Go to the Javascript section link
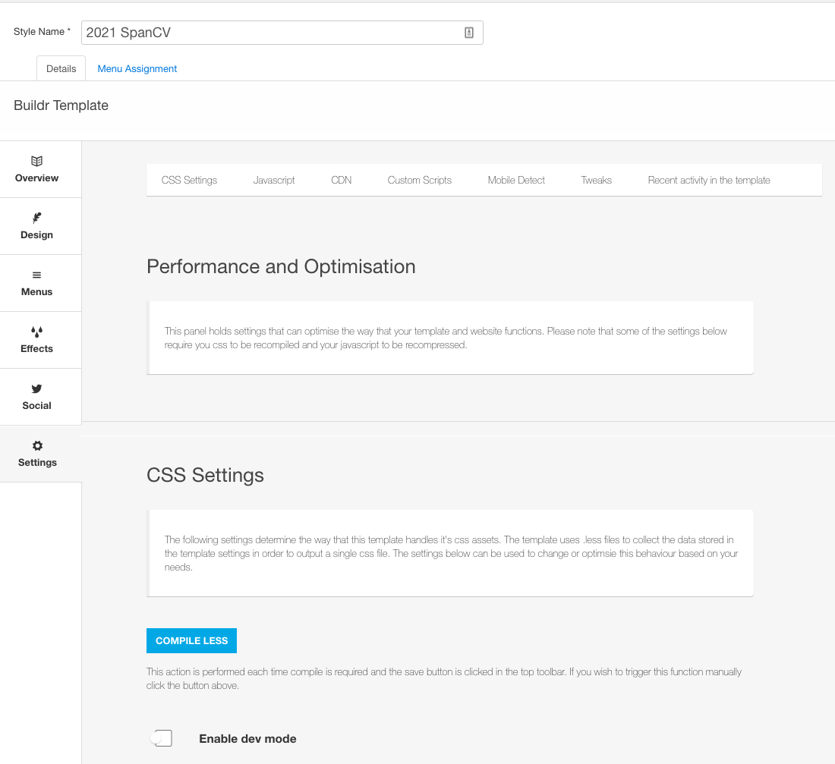The height and width of the screenshot is (764, 835). (274, 181)
